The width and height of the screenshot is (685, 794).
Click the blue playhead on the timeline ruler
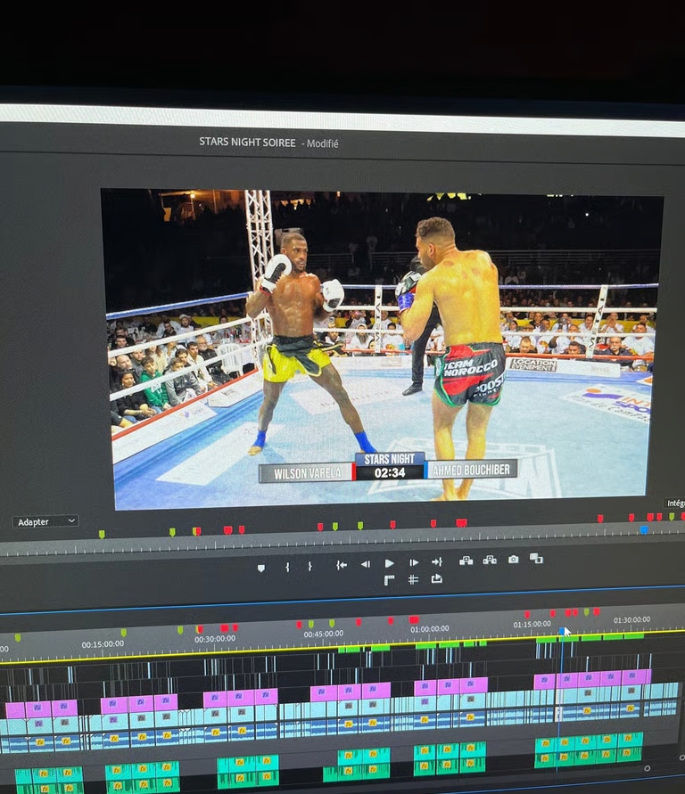[563, 631]
